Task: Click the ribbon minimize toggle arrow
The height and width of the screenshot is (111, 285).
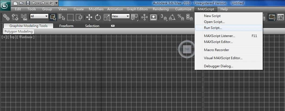Action: pos(113,26)
